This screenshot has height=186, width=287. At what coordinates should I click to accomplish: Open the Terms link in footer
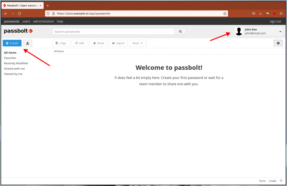[262, 181]
